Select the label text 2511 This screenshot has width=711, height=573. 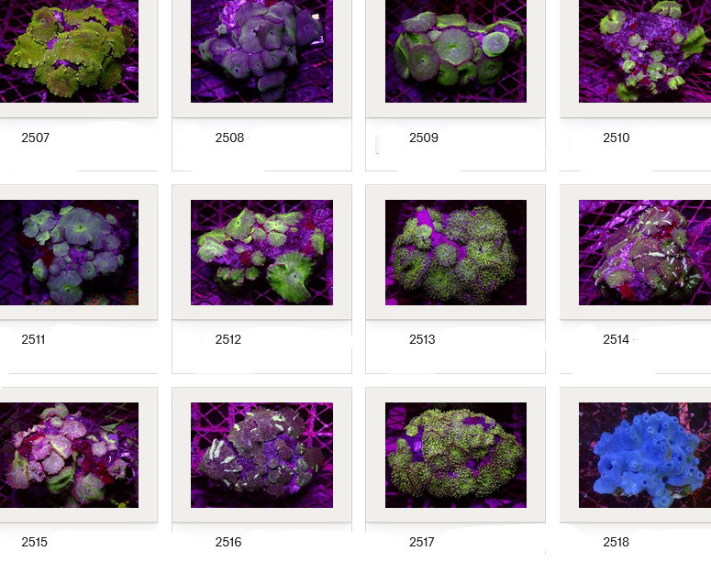[33, 339]
